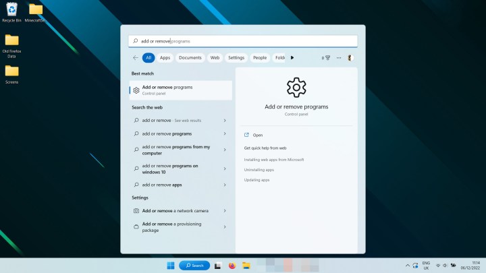Viewport: 486px width, 273px height.
Task: Select the Documents filter tab
Action: coord(190,58)
